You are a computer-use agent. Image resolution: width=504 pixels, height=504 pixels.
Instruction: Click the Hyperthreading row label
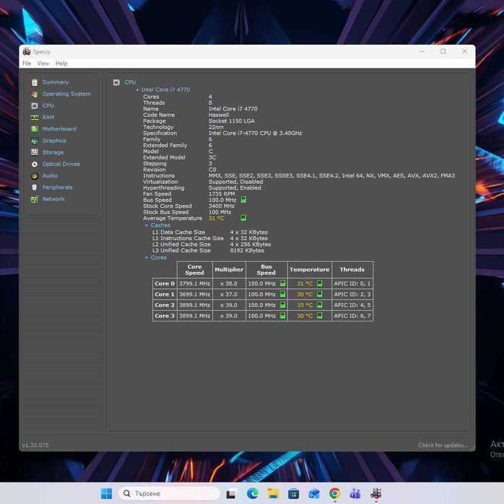click(163, 187)
